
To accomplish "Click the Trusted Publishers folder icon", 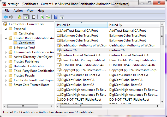I will click(10, 61).
